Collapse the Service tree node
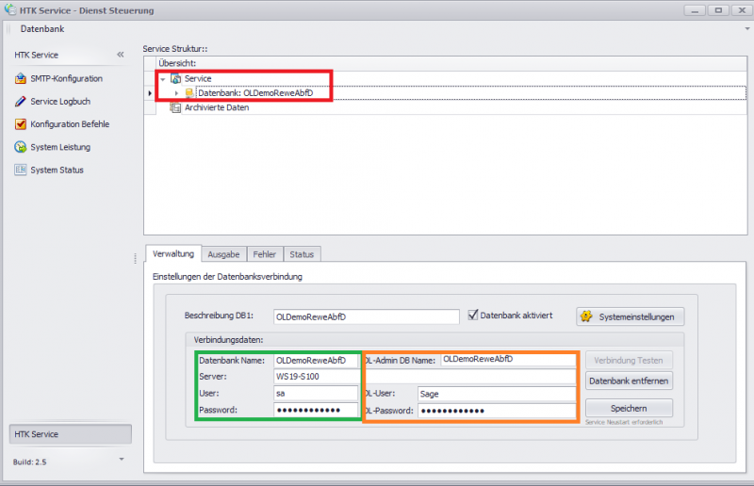Image resolution: width=754 pixels, height=486 pixels. point(163,79)
